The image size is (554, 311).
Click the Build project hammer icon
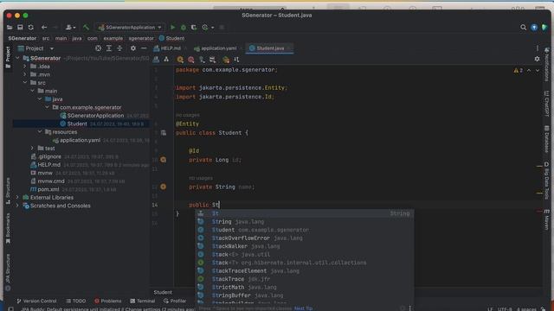point(86,27)
